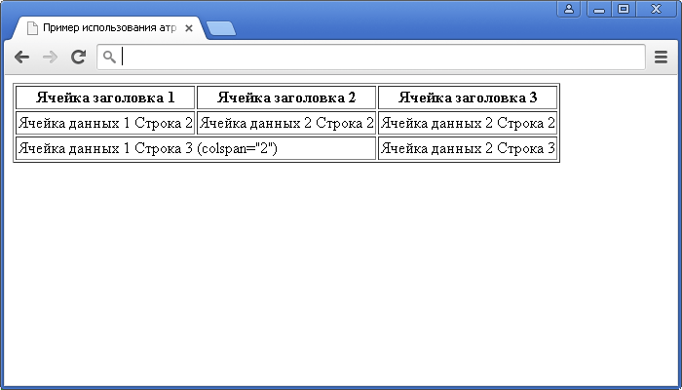Click the browser back arrow button
This screenshot has height=390, width=682.
[x=21, y=58]
